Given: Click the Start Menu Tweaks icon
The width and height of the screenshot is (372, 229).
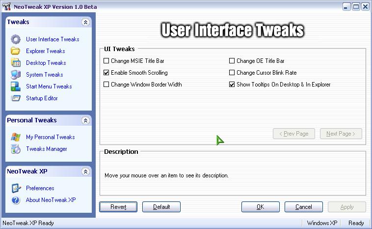Looking at the screenshot, I should pyautogui.click(x=16, y=86).
